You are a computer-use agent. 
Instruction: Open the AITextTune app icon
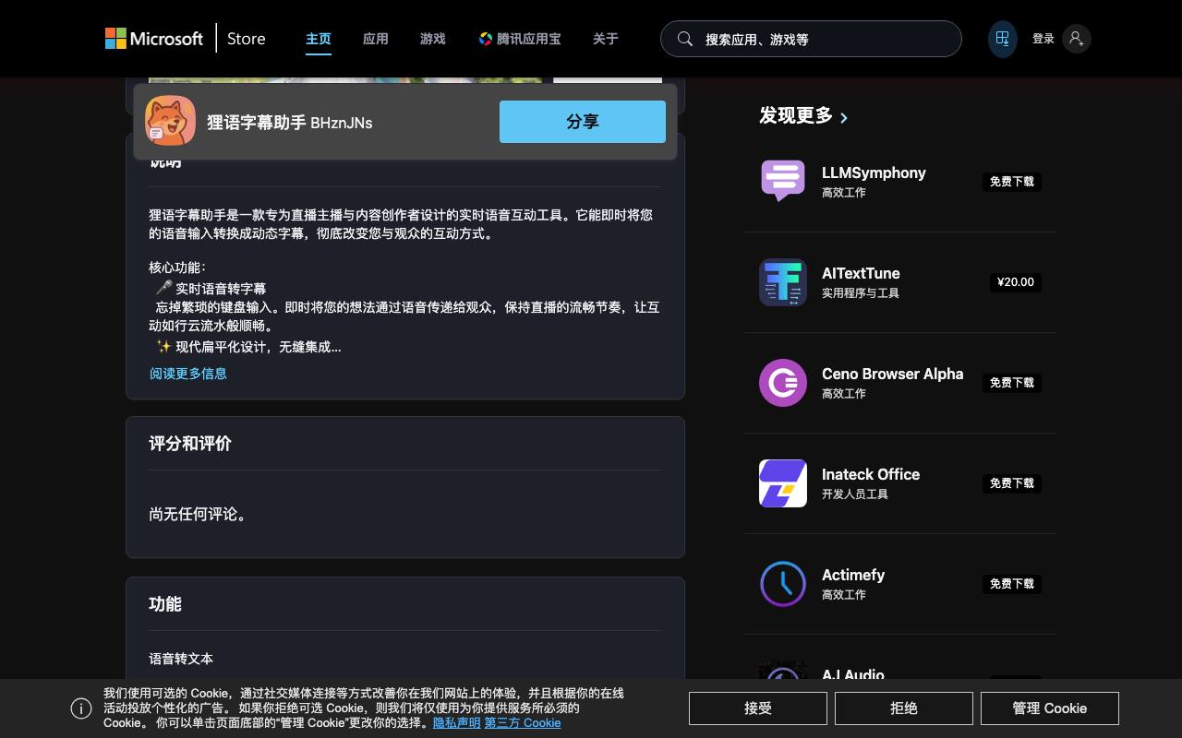783,281
